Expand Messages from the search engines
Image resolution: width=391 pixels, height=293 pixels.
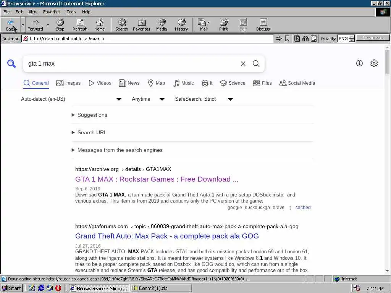pyautogui.click(x=117, y=150)
